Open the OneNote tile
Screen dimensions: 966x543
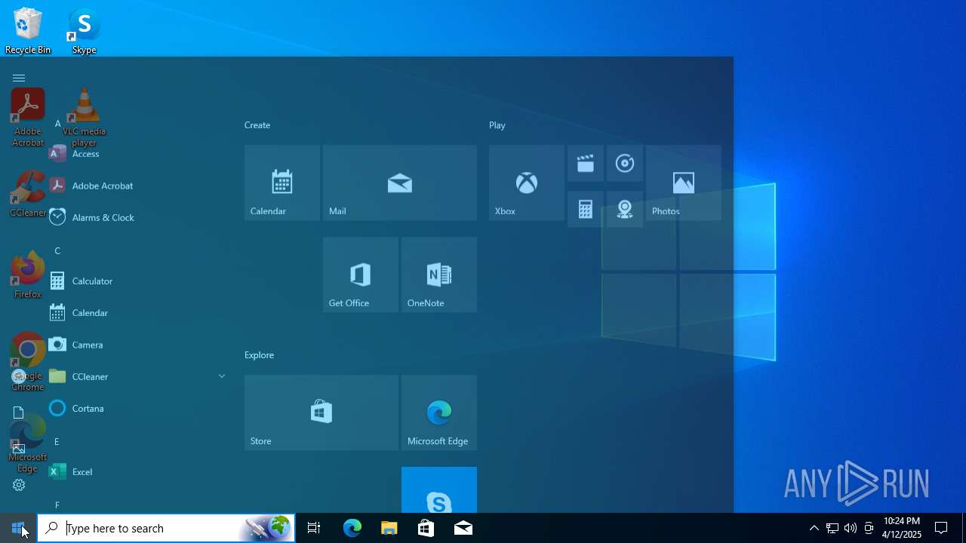(439, 275)
